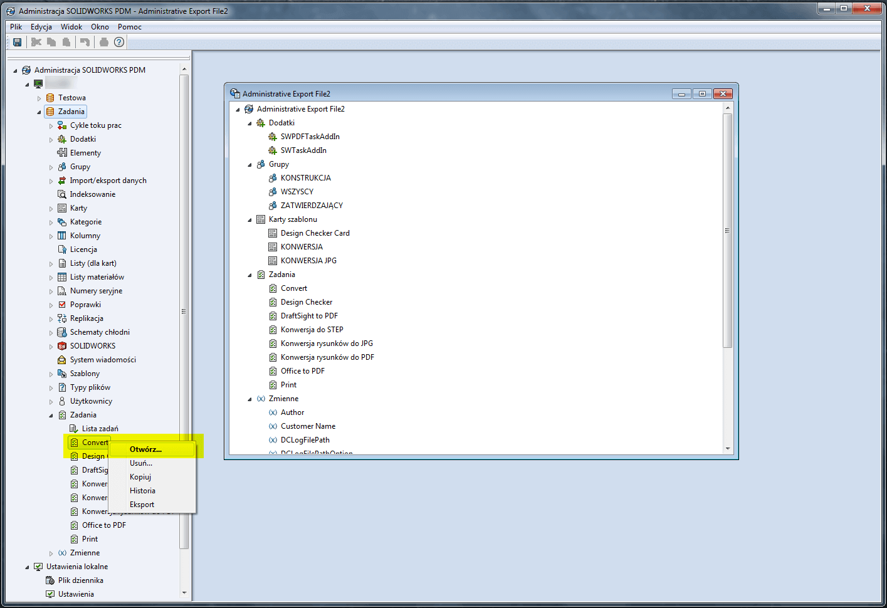Click the Author variable (x) icon

click(x=272, y=412)
